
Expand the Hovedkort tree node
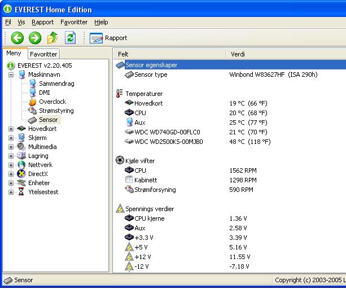pyautogui.click(x=11, y=129)
